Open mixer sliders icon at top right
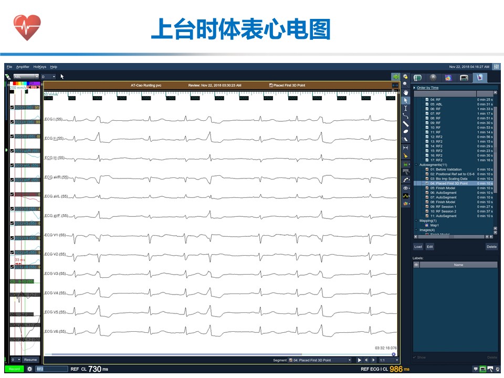Image resolution: width=504 pixels, height=378 pixels. 496,67
